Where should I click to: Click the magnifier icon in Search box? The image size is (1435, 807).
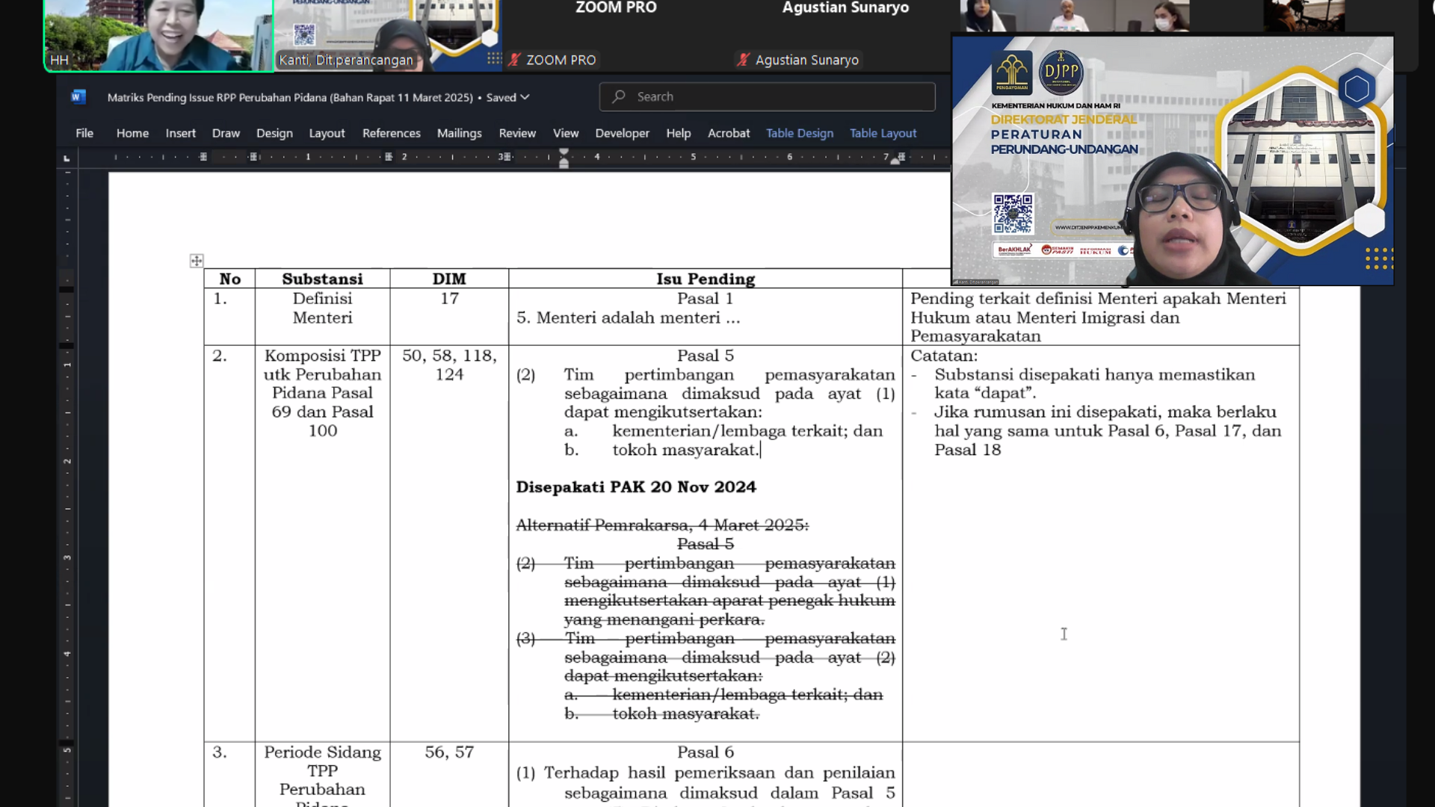[x=619, y=96]
